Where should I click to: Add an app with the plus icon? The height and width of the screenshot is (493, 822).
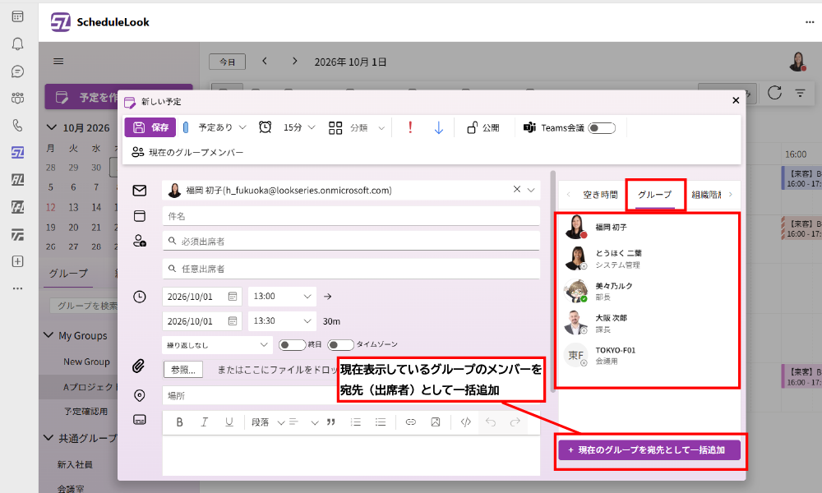click(x=17, y=261)
